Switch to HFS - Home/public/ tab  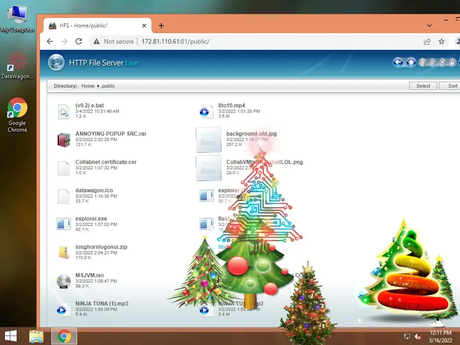(x=97, y=26)
